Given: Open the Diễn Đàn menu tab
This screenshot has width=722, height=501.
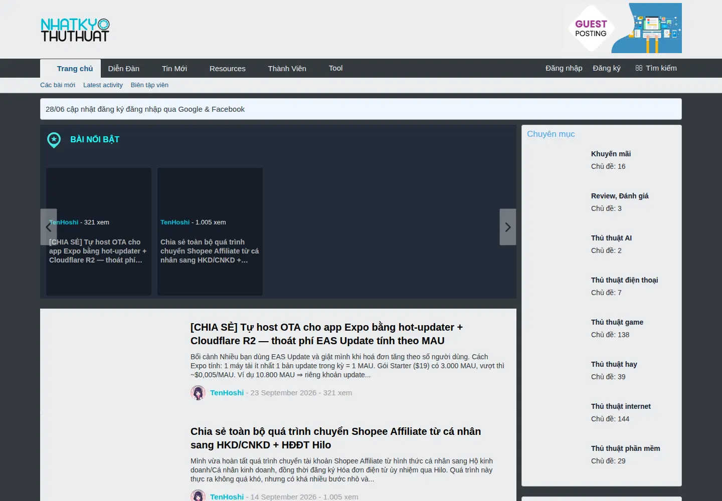Looking at the screenshot, I should pos(124,69).
